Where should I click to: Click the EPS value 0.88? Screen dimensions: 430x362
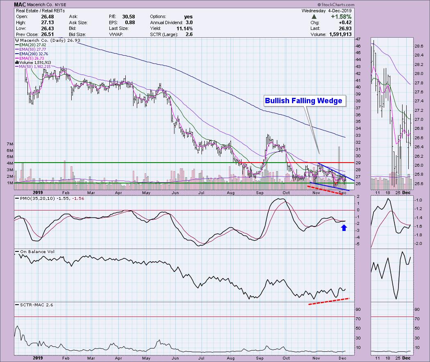point(130,23)
